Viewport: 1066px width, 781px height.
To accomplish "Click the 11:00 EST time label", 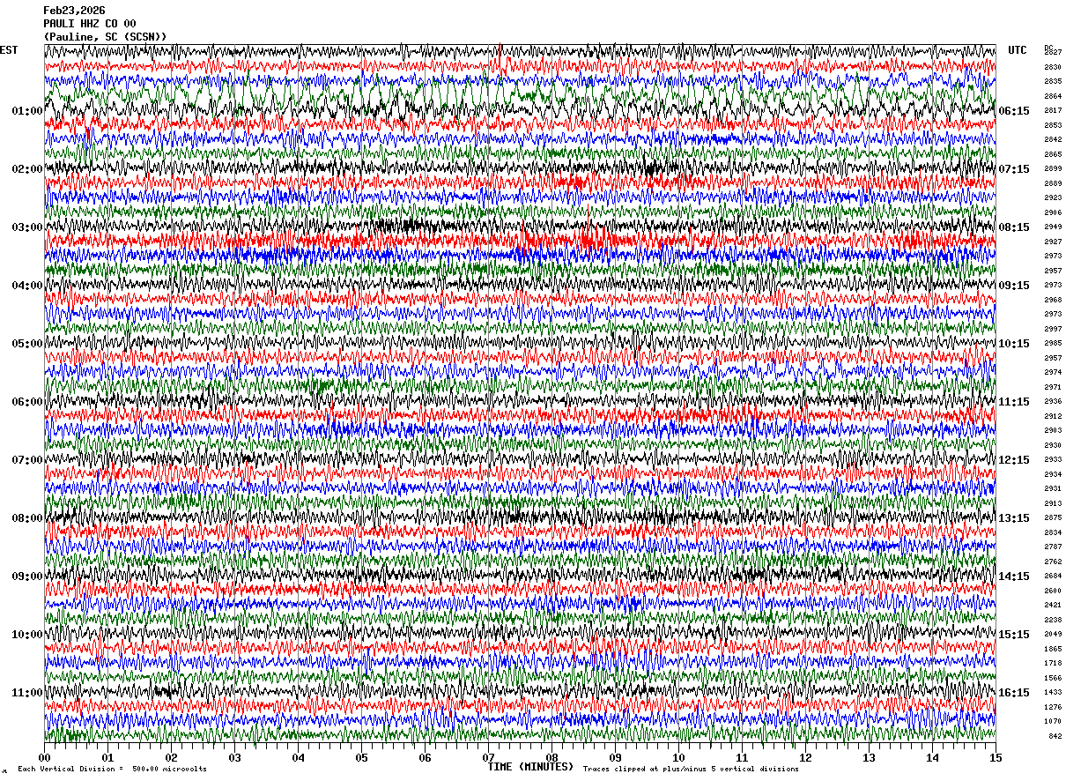I will tap(27, 693).
